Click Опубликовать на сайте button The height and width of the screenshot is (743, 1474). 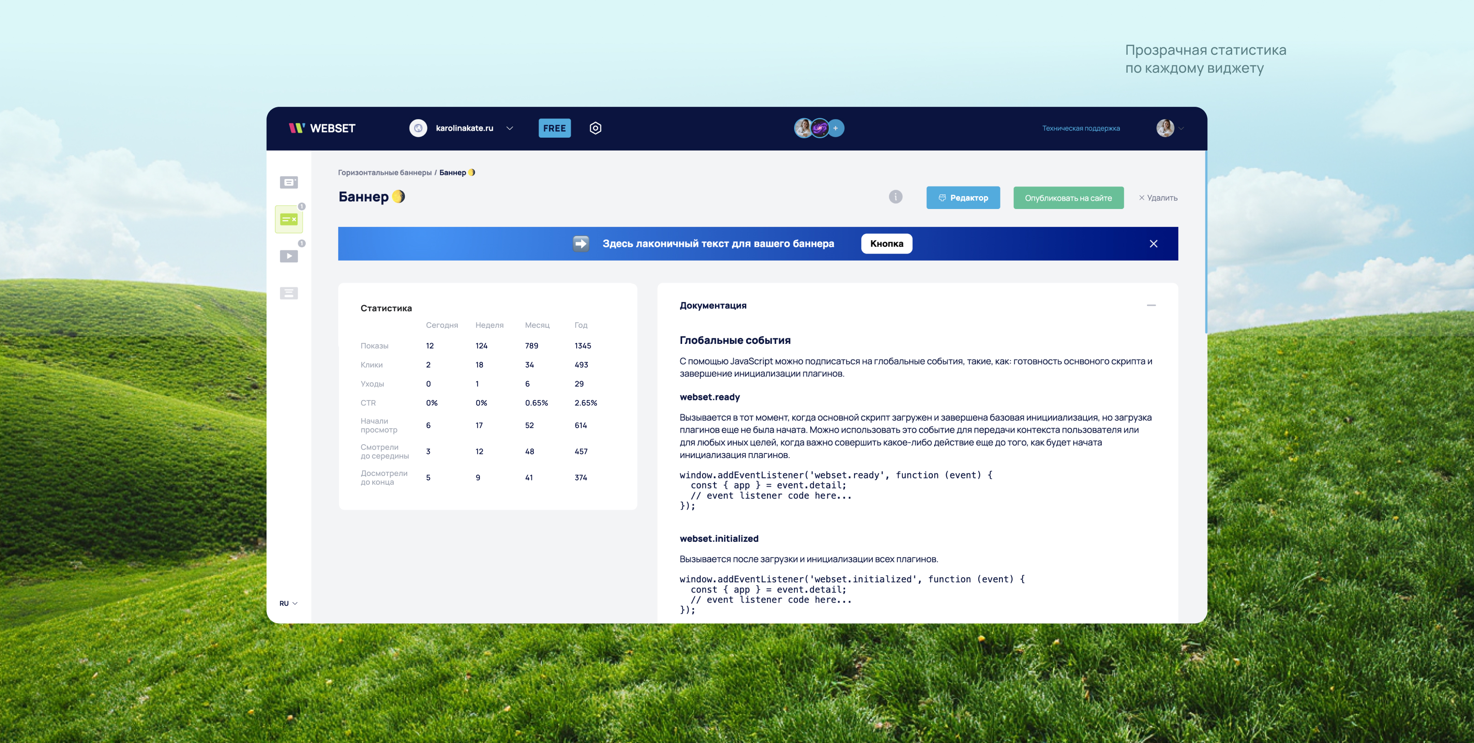pos(1068,198)
